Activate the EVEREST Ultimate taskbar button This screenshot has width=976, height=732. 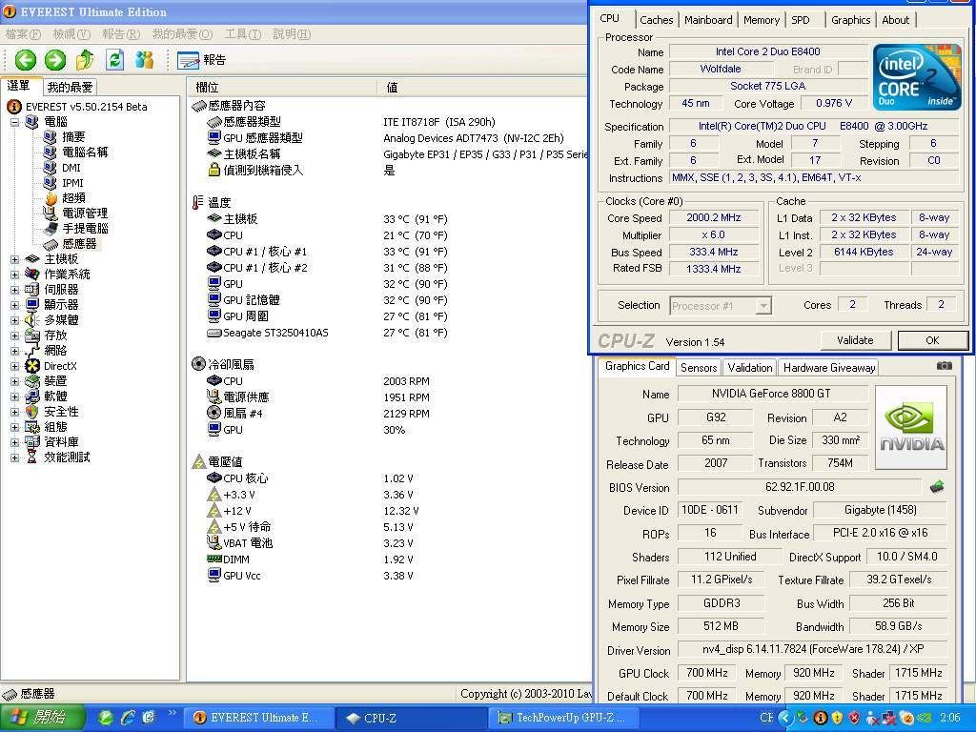click(x=258, y=718)
